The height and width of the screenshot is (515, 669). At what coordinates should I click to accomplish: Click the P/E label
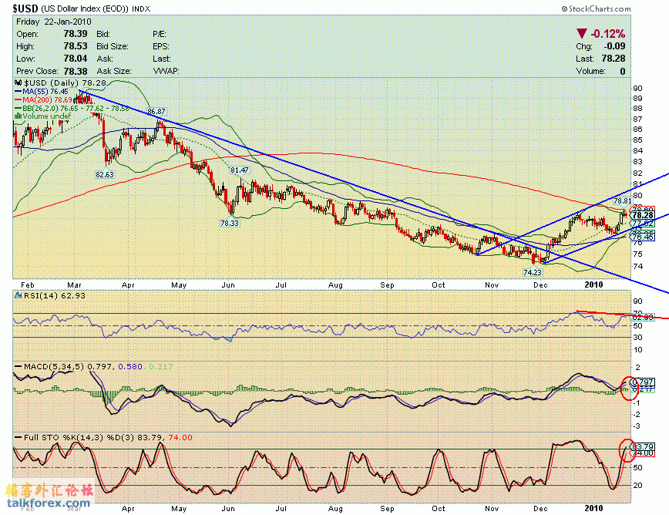pos(159,34)
